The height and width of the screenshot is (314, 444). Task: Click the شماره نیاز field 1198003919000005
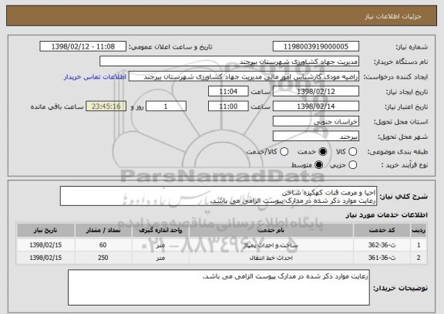click(316, 46)
